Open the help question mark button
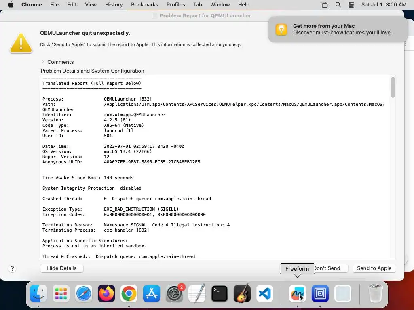Viewport: 414px width, 310px height. click(x=12, y=268)
